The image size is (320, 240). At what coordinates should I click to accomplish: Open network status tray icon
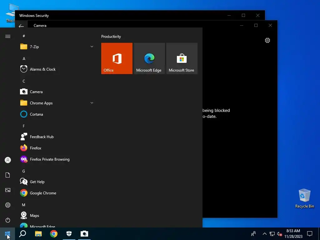(272, 234)
